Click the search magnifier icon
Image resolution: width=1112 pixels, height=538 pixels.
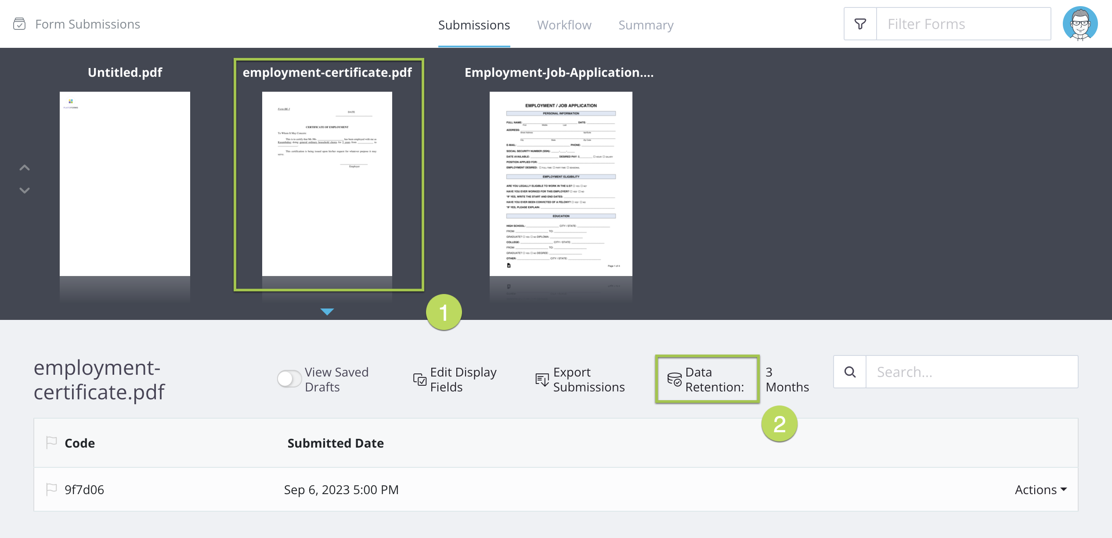coord(850,372)
